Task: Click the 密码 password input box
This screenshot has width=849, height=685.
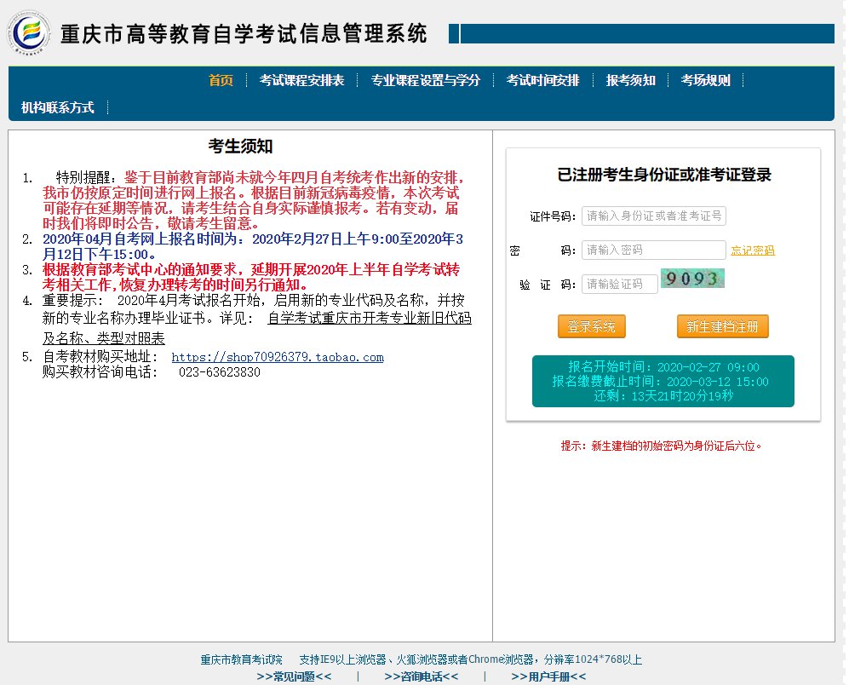Action: click(653, 250)
